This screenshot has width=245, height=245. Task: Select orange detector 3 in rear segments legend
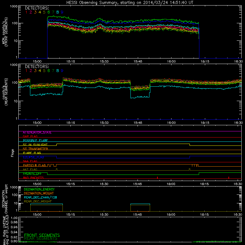click(35, 71)
